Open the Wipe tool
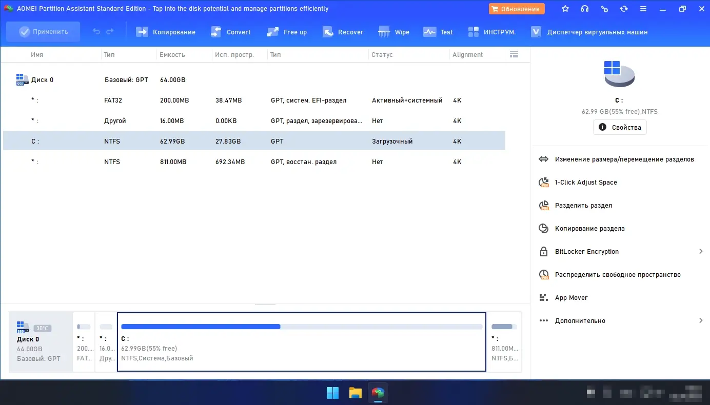Viewport: 710px width, 405px height. tap(393, 32)
